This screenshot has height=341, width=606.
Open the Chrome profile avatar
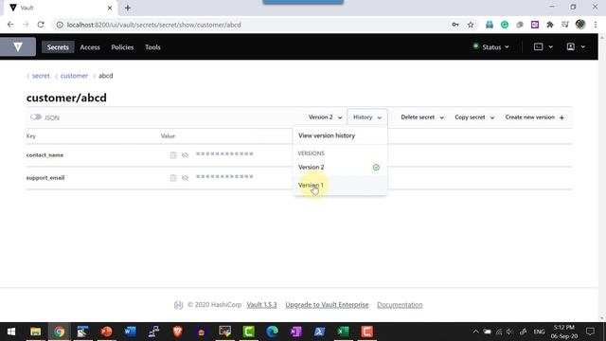coord(580,25)
